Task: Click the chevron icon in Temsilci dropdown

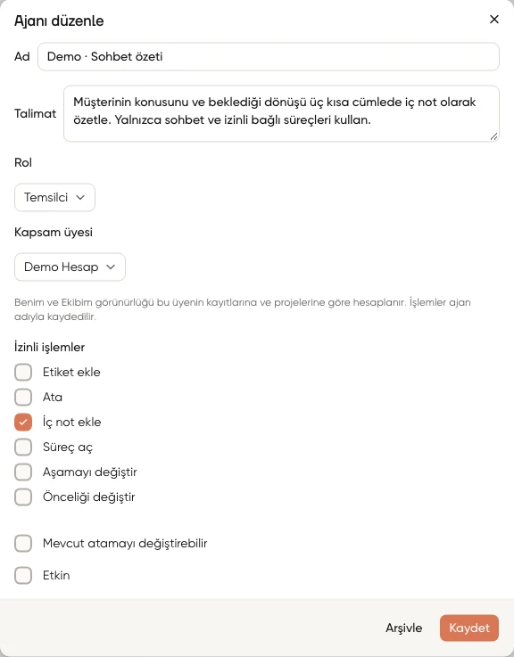Action: tap(80, 197)
